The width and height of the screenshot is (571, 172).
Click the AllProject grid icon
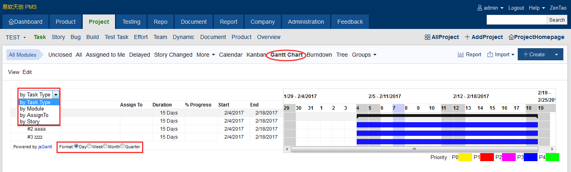pyautogui.click(x=427, y=37)
